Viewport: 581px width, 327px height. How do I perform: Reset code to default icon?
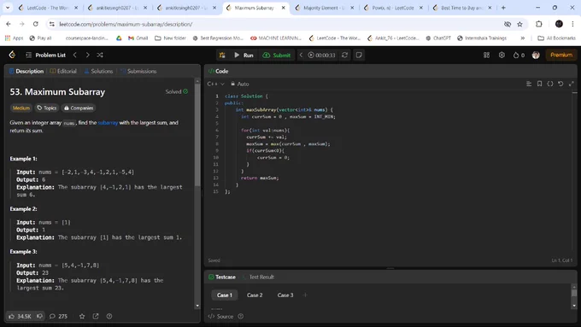click(x=560, y=84)
